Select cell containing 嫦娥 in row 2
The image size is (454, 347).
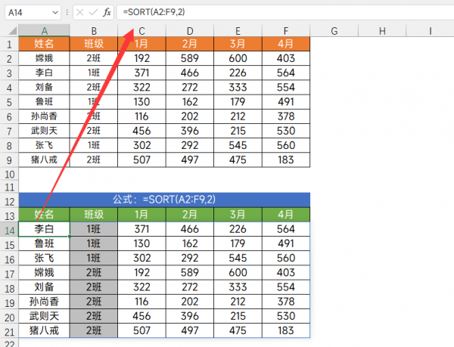click(45, 58)
